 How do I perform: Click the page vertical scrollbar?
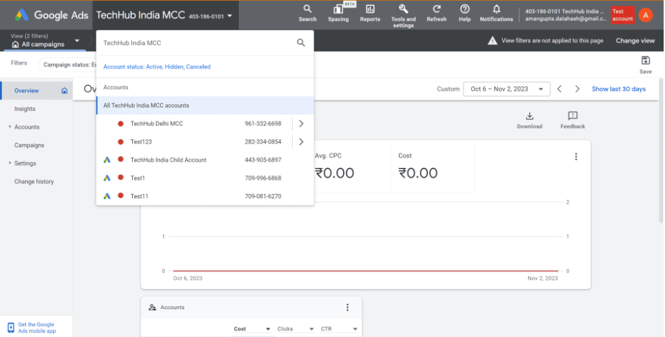[661, 150]
